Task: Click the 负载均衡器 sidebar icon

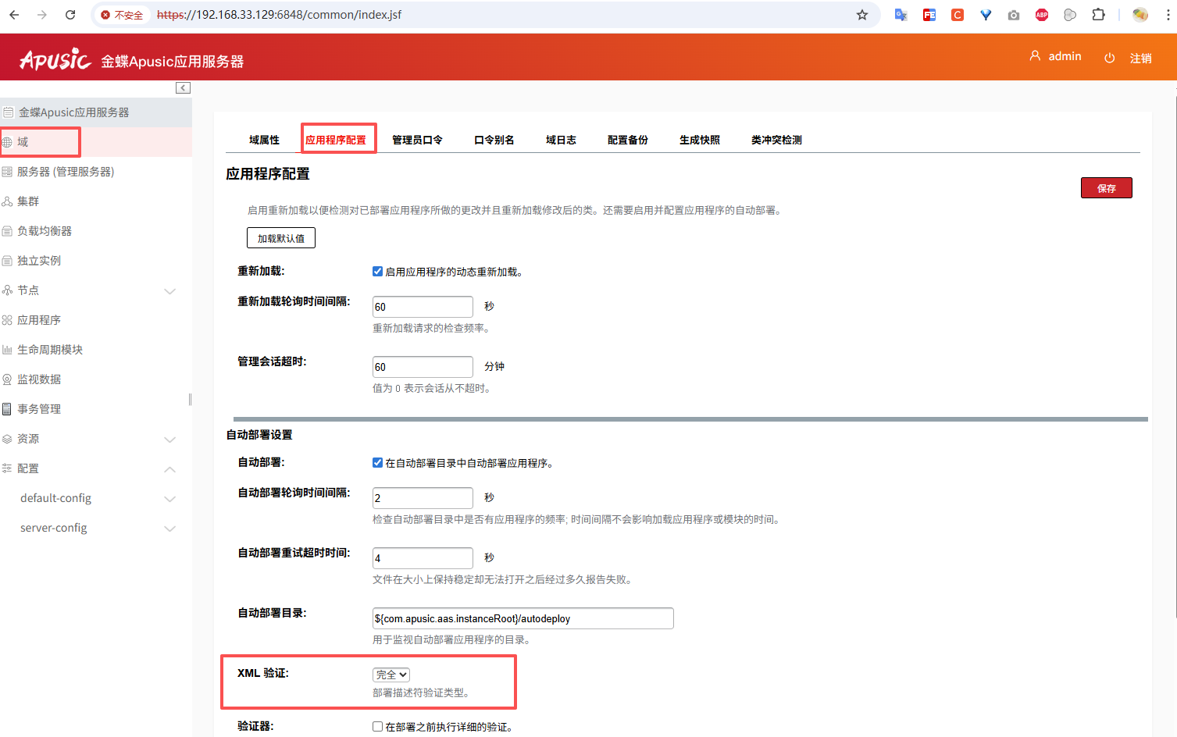Action: tap(7, 231)
